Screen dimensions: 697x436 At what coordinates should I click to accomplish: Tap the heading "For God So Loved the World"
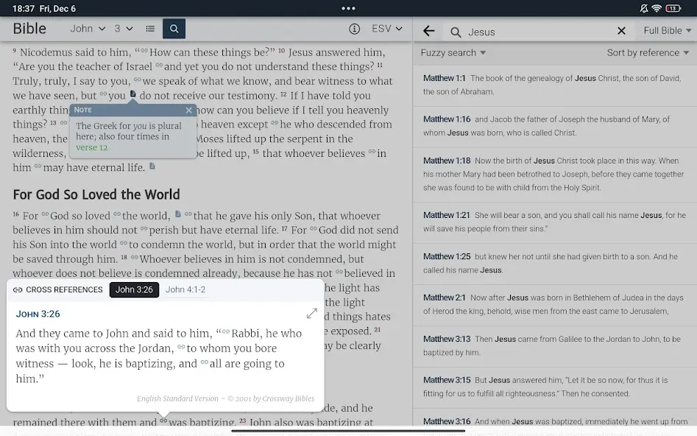[96, 194]
